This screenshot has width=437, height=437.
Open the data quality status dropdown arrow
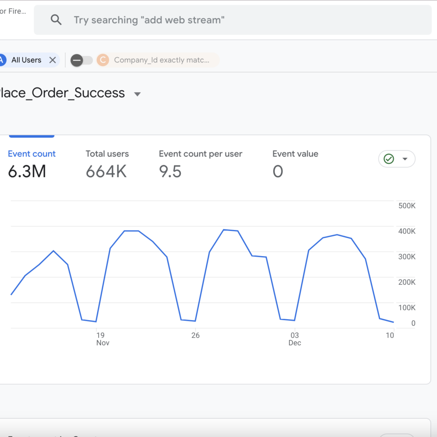pyautogui.click(x=405, y=159)
